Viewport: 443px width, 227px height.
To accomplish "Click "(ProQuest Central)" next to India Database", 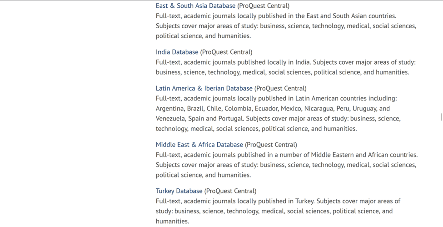I will pos(226,52).
